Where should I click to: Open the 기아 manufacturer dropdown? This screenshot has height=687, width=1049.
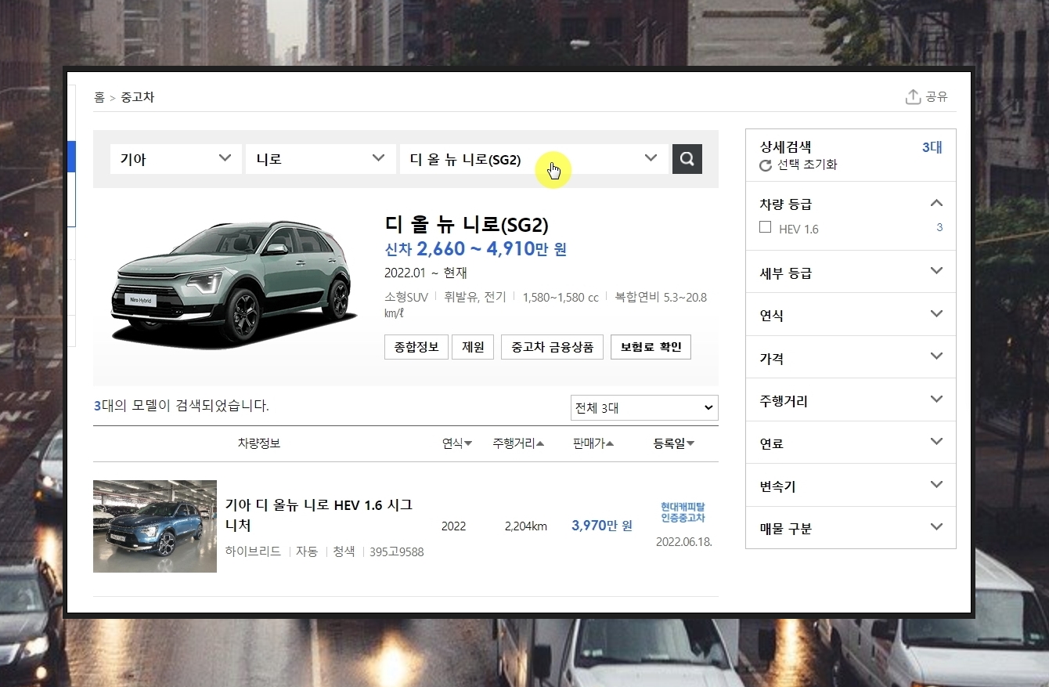[175, 159]
